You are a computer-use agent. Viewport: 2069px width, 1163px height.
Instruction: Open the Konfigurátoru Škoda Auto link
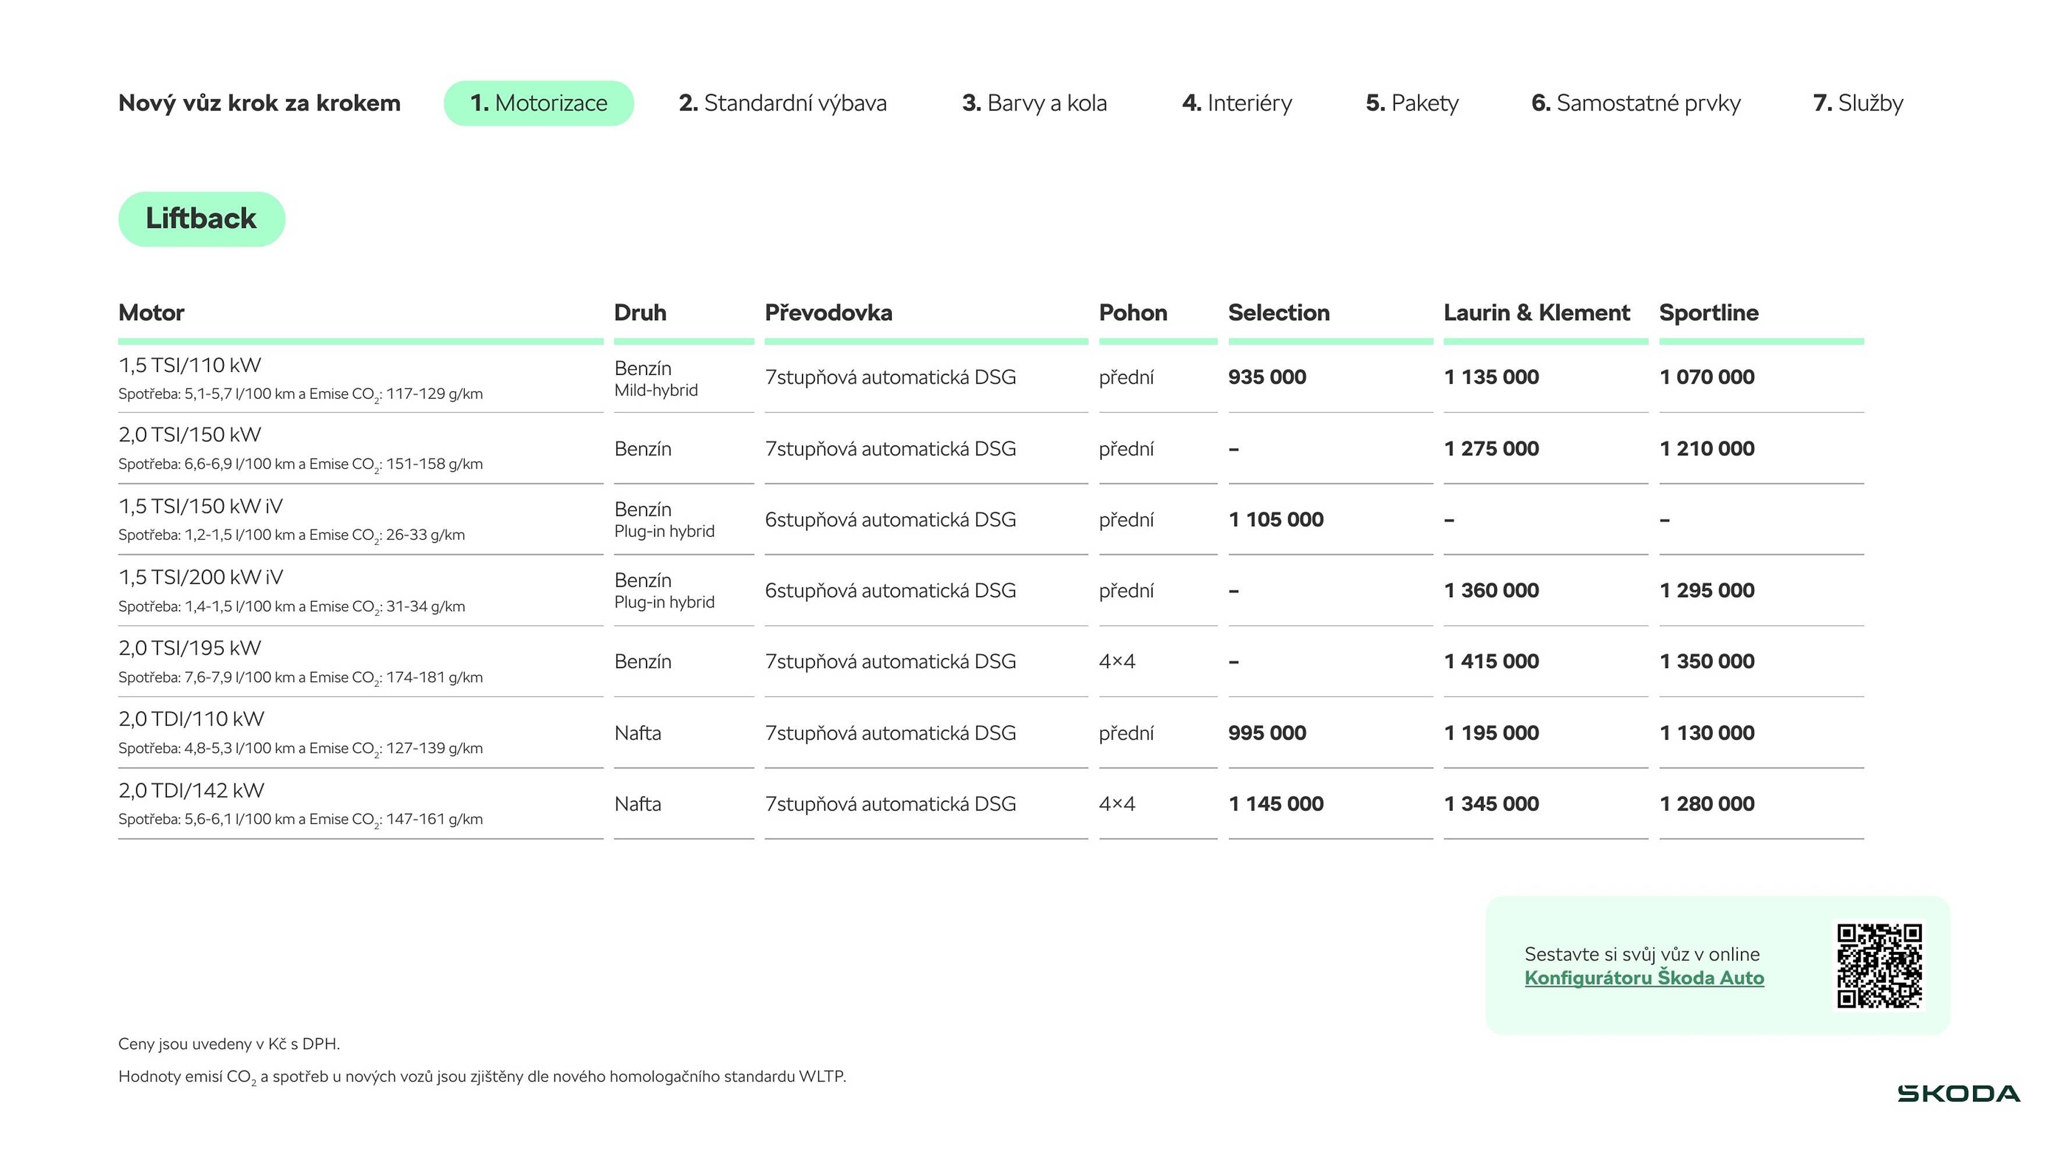click(1643, 978)
